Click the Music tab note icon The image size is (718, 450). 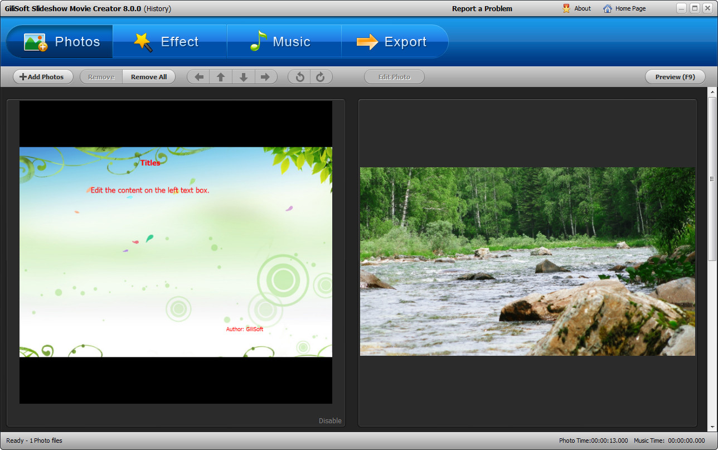258,41
